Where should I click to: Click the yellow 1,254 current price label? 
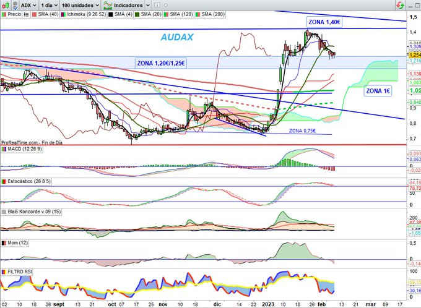click(415, 55)
